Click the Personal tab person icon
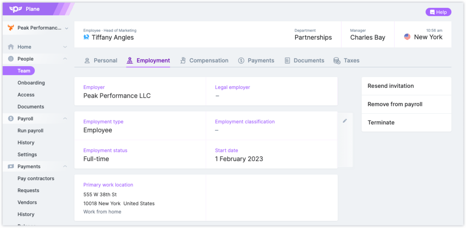 (x=87, y=61)
